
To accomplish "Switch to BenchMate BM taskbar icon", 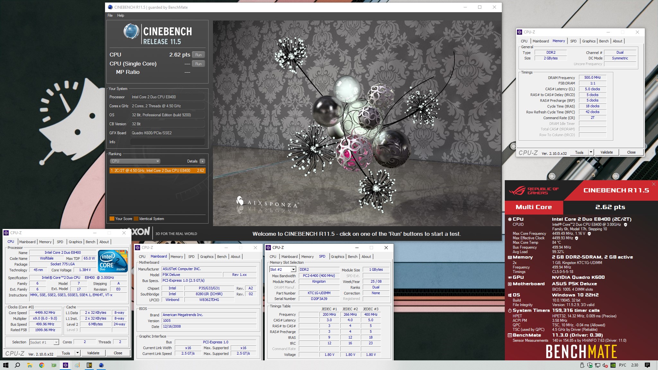I will pos(89,365).
